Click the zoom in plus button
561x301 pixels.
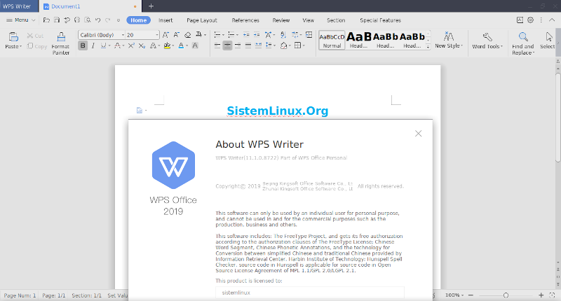(541, 295)
